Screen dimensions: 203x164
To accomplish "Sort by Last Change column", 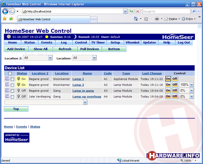I will [152, 73].
